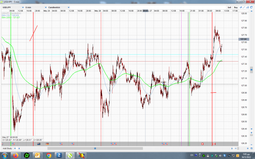Click the current price tag 127.64
255x159 pixels.
[x=244, y=39]
